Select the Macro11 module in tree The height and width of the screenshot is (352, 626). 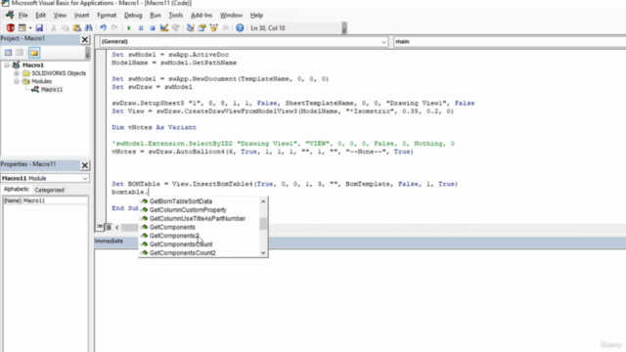[52, 89]
